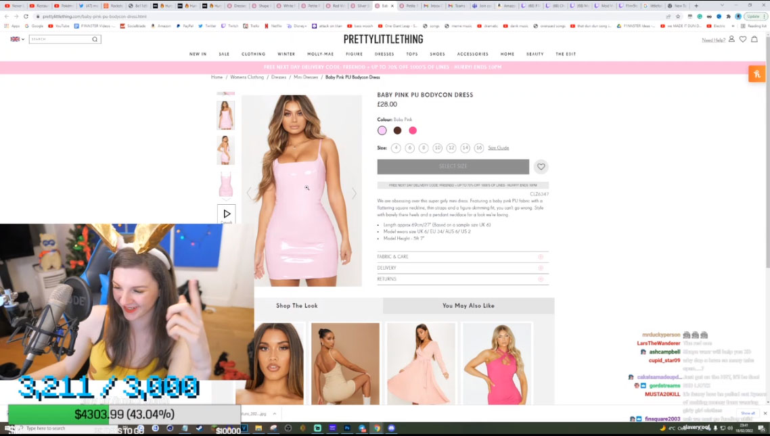Select size 14

tap(465, 147)
